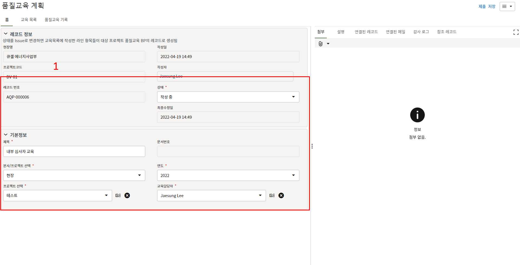This screenshot has height=265, width=520.
Task: Collapse the 기본정보 section
Action: click(6, 135)
